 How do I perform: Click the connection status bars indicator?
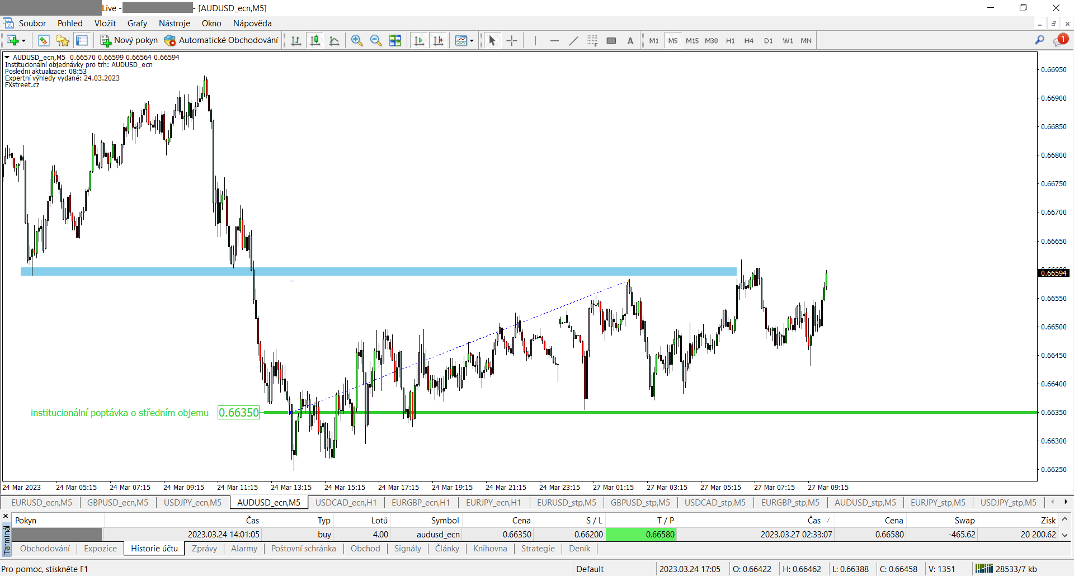coord(983,569)
